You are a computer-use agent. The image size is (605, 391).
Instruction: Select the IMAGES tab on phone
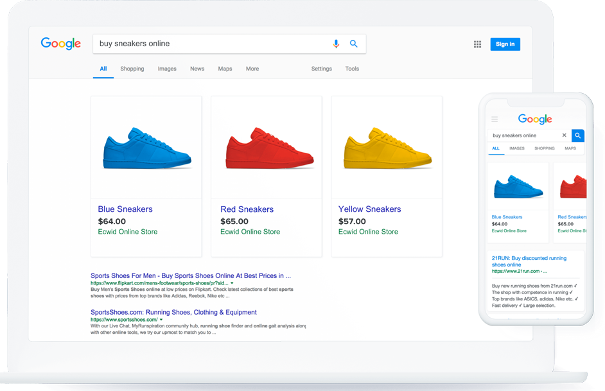(516, 148)
